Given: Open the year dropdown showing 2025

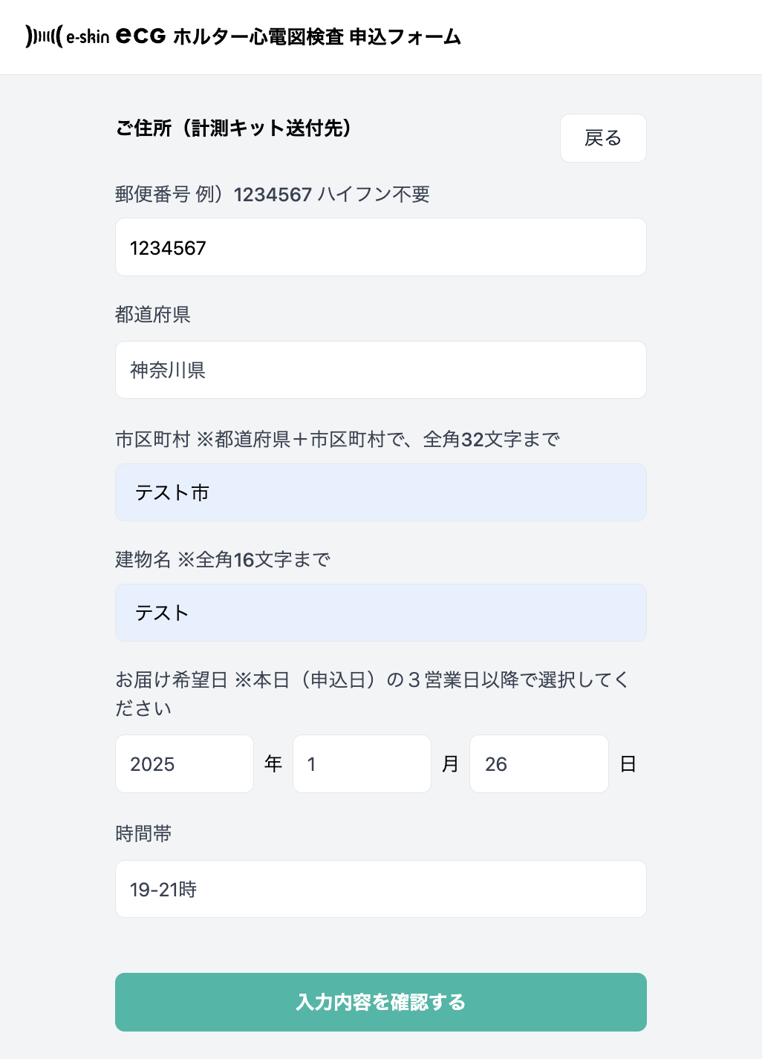Looking at the screenshot, I should 184,763.
